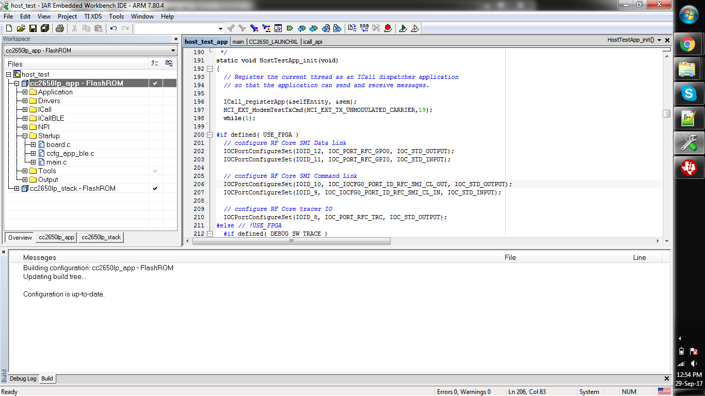Screen dimensions: 705x396
Task: Toggle a breakpoint using the red dot icon
Action: pos(388,28)
